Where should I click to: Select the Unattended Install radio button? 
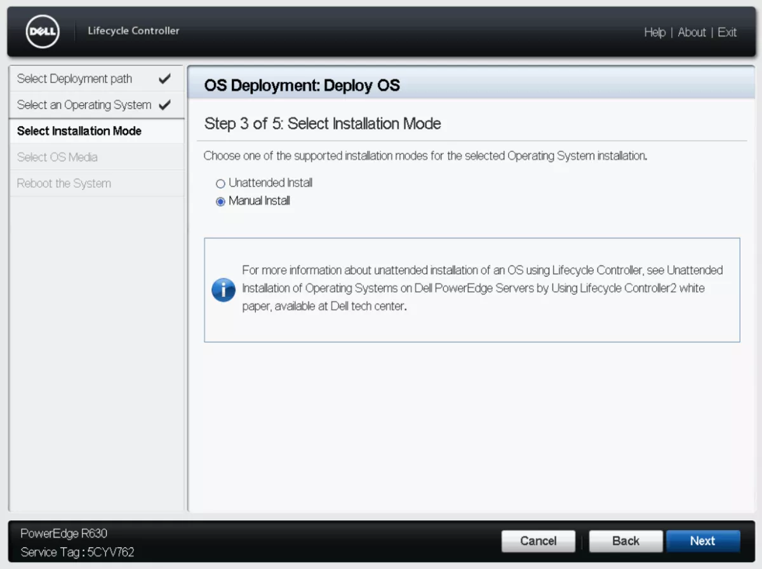click(220, 184)
